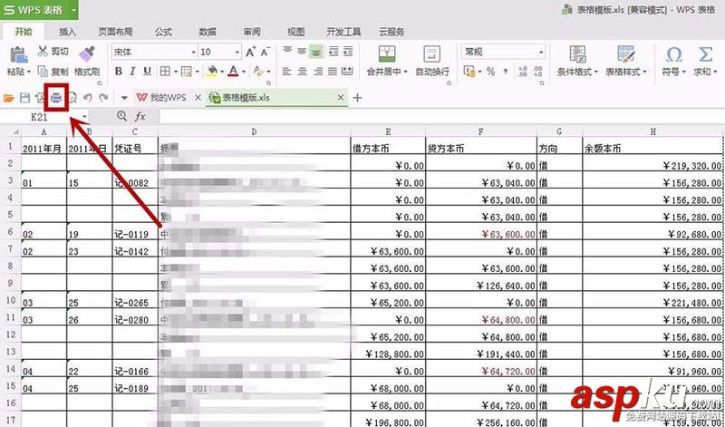Expand quick access toolbar dropdown
The height and width of the screenshot is (427, 725).
click(124, 98)
